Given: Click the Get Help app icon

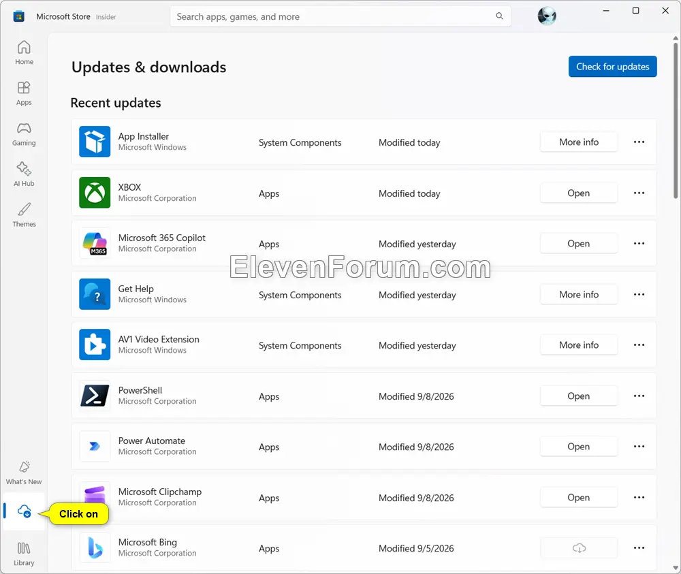Looking at the screenshot, I should click(x=95, y=294).
